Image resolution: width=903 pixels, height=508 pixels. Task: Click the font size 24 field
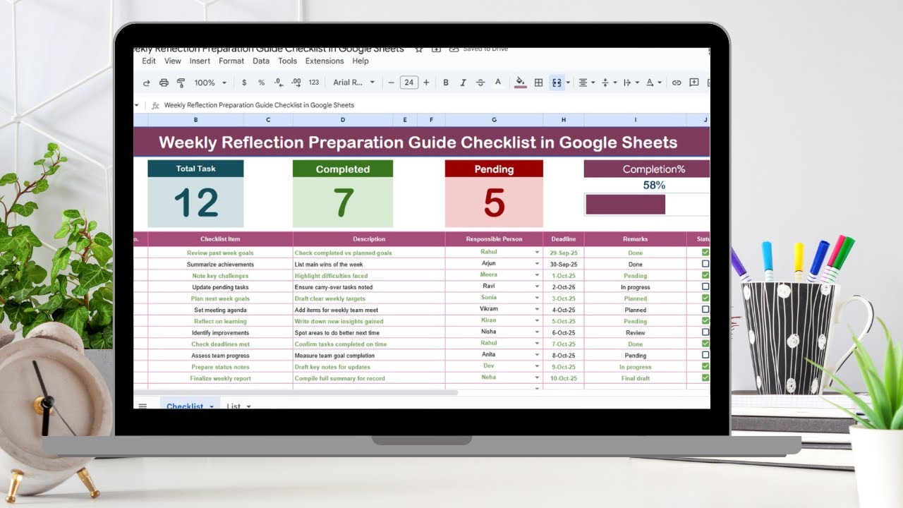[x=409, y=83]
